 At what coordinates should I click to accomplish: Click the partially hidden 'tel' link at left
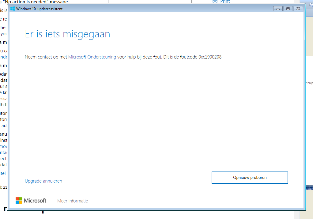tap(3, 173)
